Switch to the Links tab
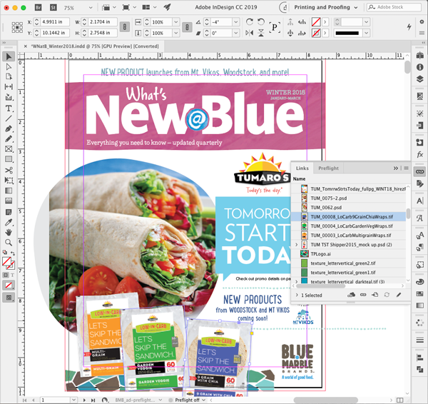The image size is (428, 404). (302, 168)
